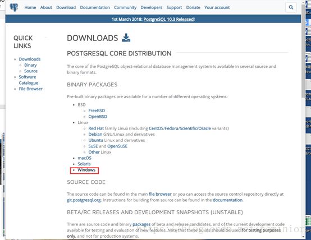Screen dimensions: 311x240
Task: Open the beta packages link
Action: click(x=141, y=224)
